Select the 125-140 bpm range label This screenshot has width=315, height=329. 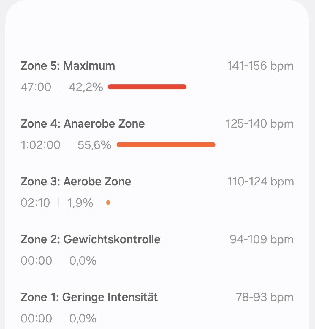tap(259, 124)
